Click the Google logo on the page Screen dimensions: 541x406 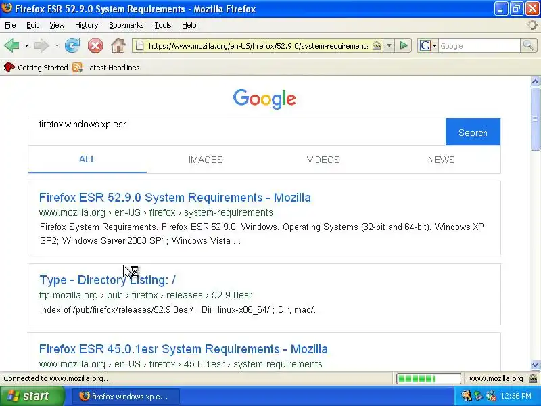click(x=264, y=99)
